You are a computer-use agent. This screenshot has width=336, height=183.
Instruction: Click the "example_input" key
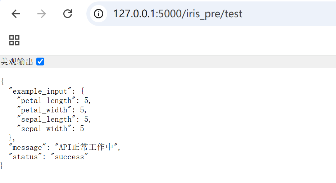(40, 91)
